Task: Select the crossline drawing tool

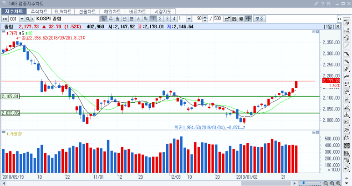Action: pyautogui.click(x=347, y=61)
